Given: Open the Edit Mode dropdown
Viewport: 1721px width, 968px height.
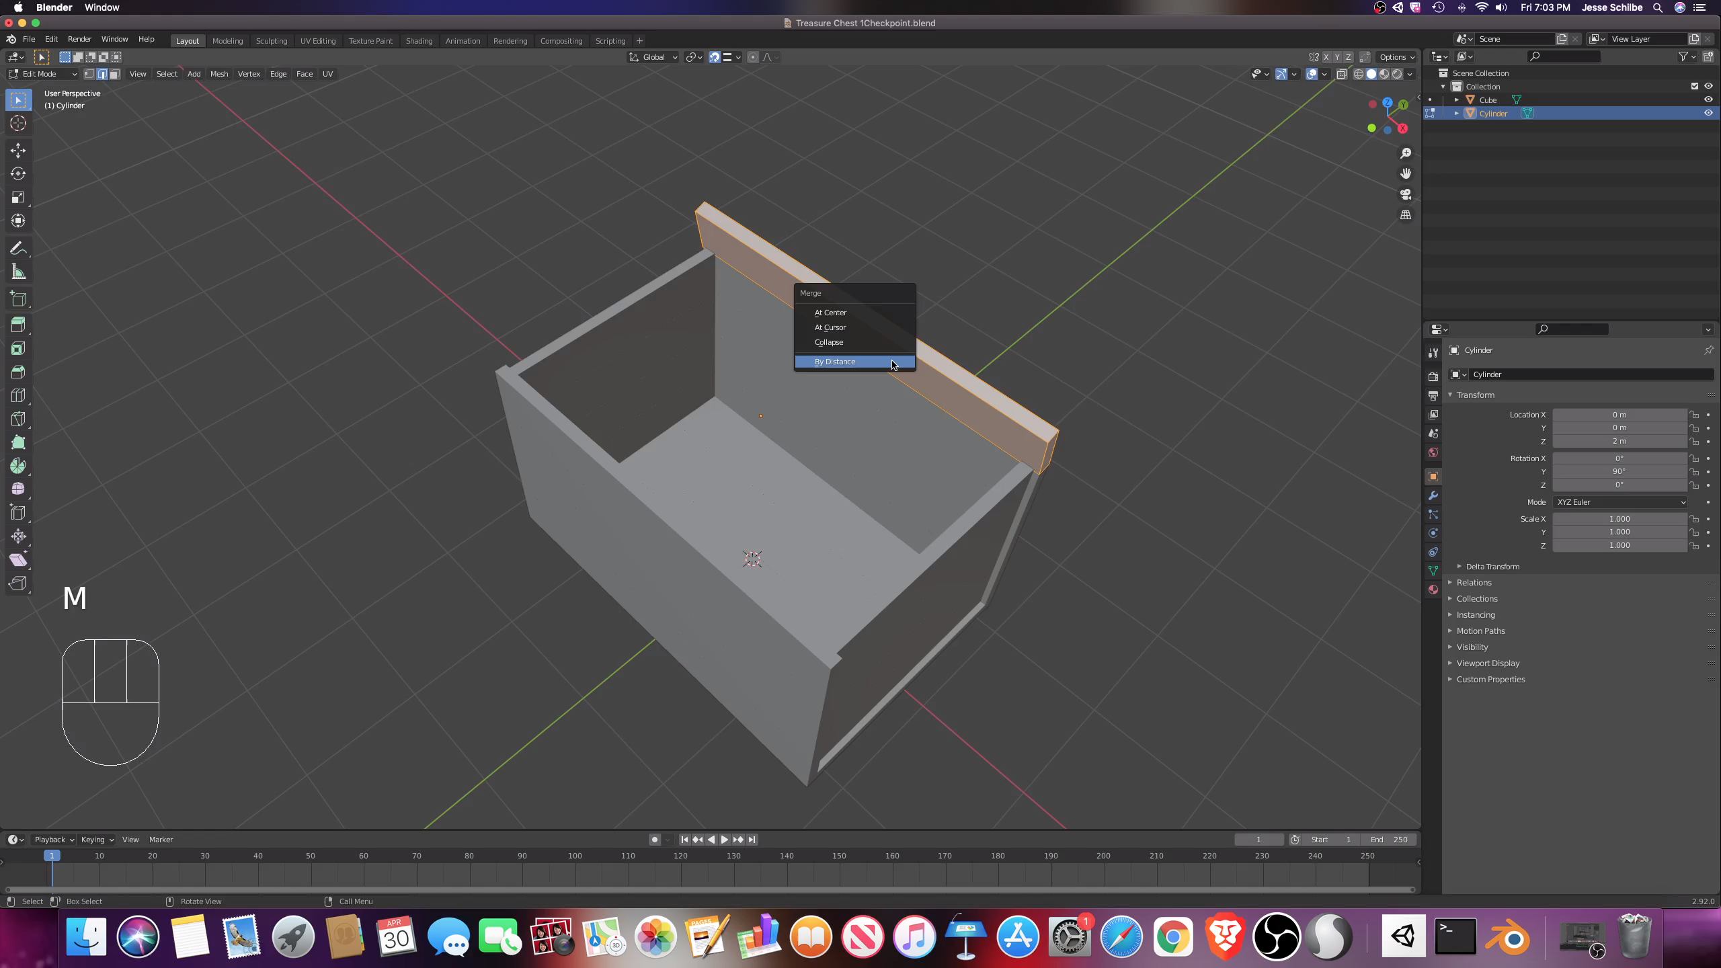Looking at the screenshot, I should (42, 74).
